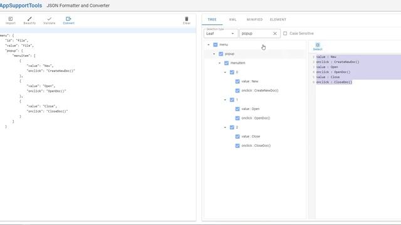401x225 pixels.
Task: Uncheck the onclick : OpenDoc() checkbox
Action: [237, 118]
